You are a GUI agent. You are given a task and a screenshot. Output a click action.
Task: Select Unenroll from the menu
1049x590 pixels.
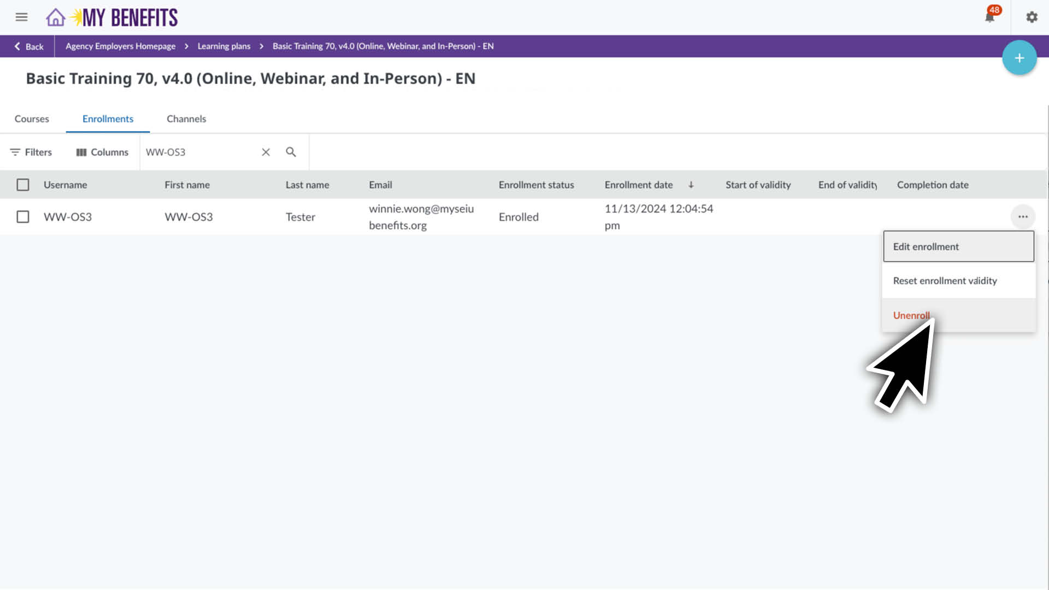click(x=911, y=315)
